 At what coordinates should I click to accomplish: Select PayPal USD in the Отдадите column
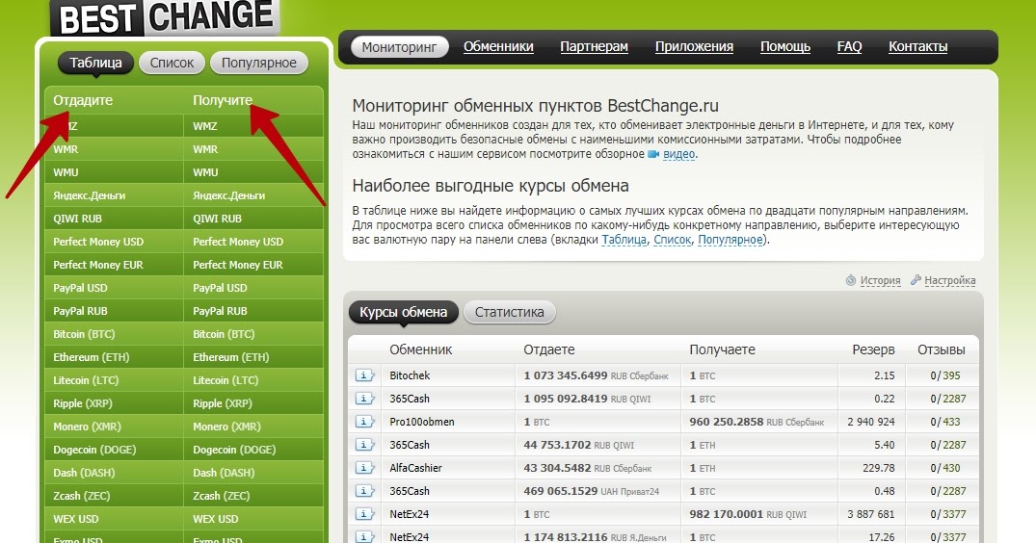114,288
